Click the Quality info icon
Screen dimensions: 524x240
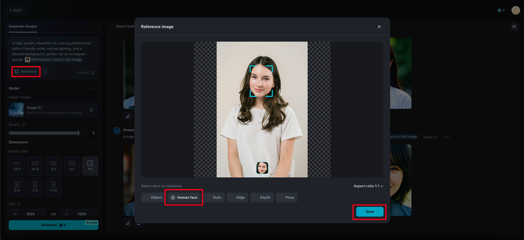pos(23,125)
